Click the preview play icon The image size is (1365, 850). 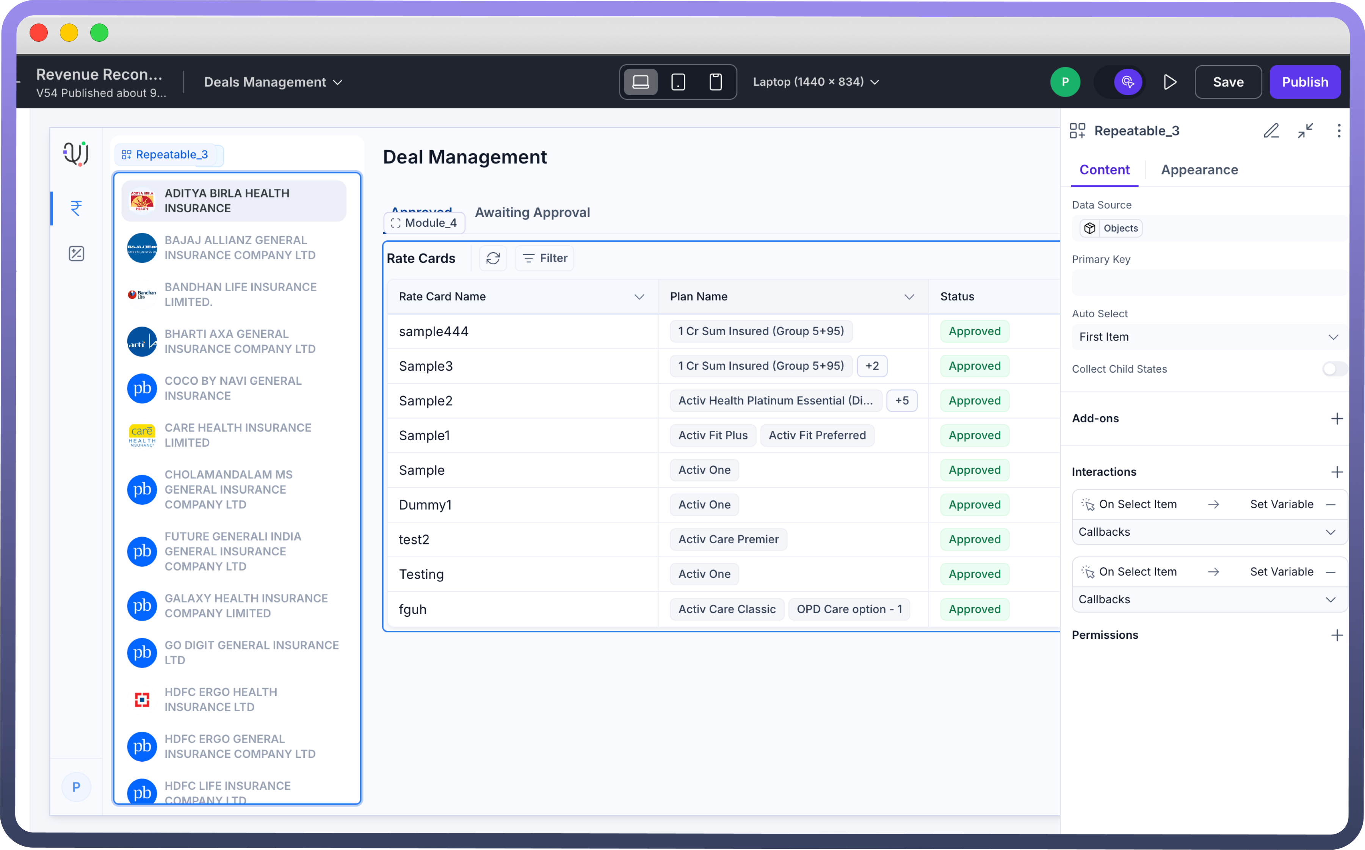tap(1170, 82)
